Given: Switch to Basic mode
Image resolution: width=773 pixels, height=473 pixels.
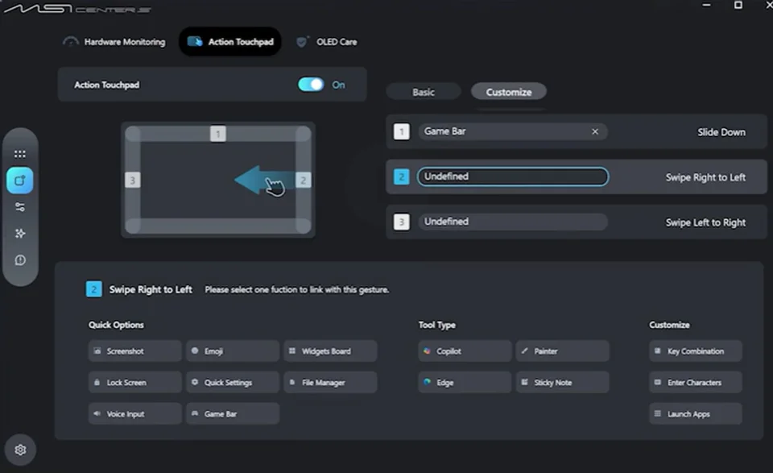Looking at the screenshot, I should (x=424, y=92).
